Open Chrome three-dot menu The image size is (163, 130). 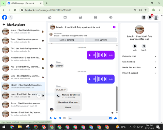pos(159,10)
